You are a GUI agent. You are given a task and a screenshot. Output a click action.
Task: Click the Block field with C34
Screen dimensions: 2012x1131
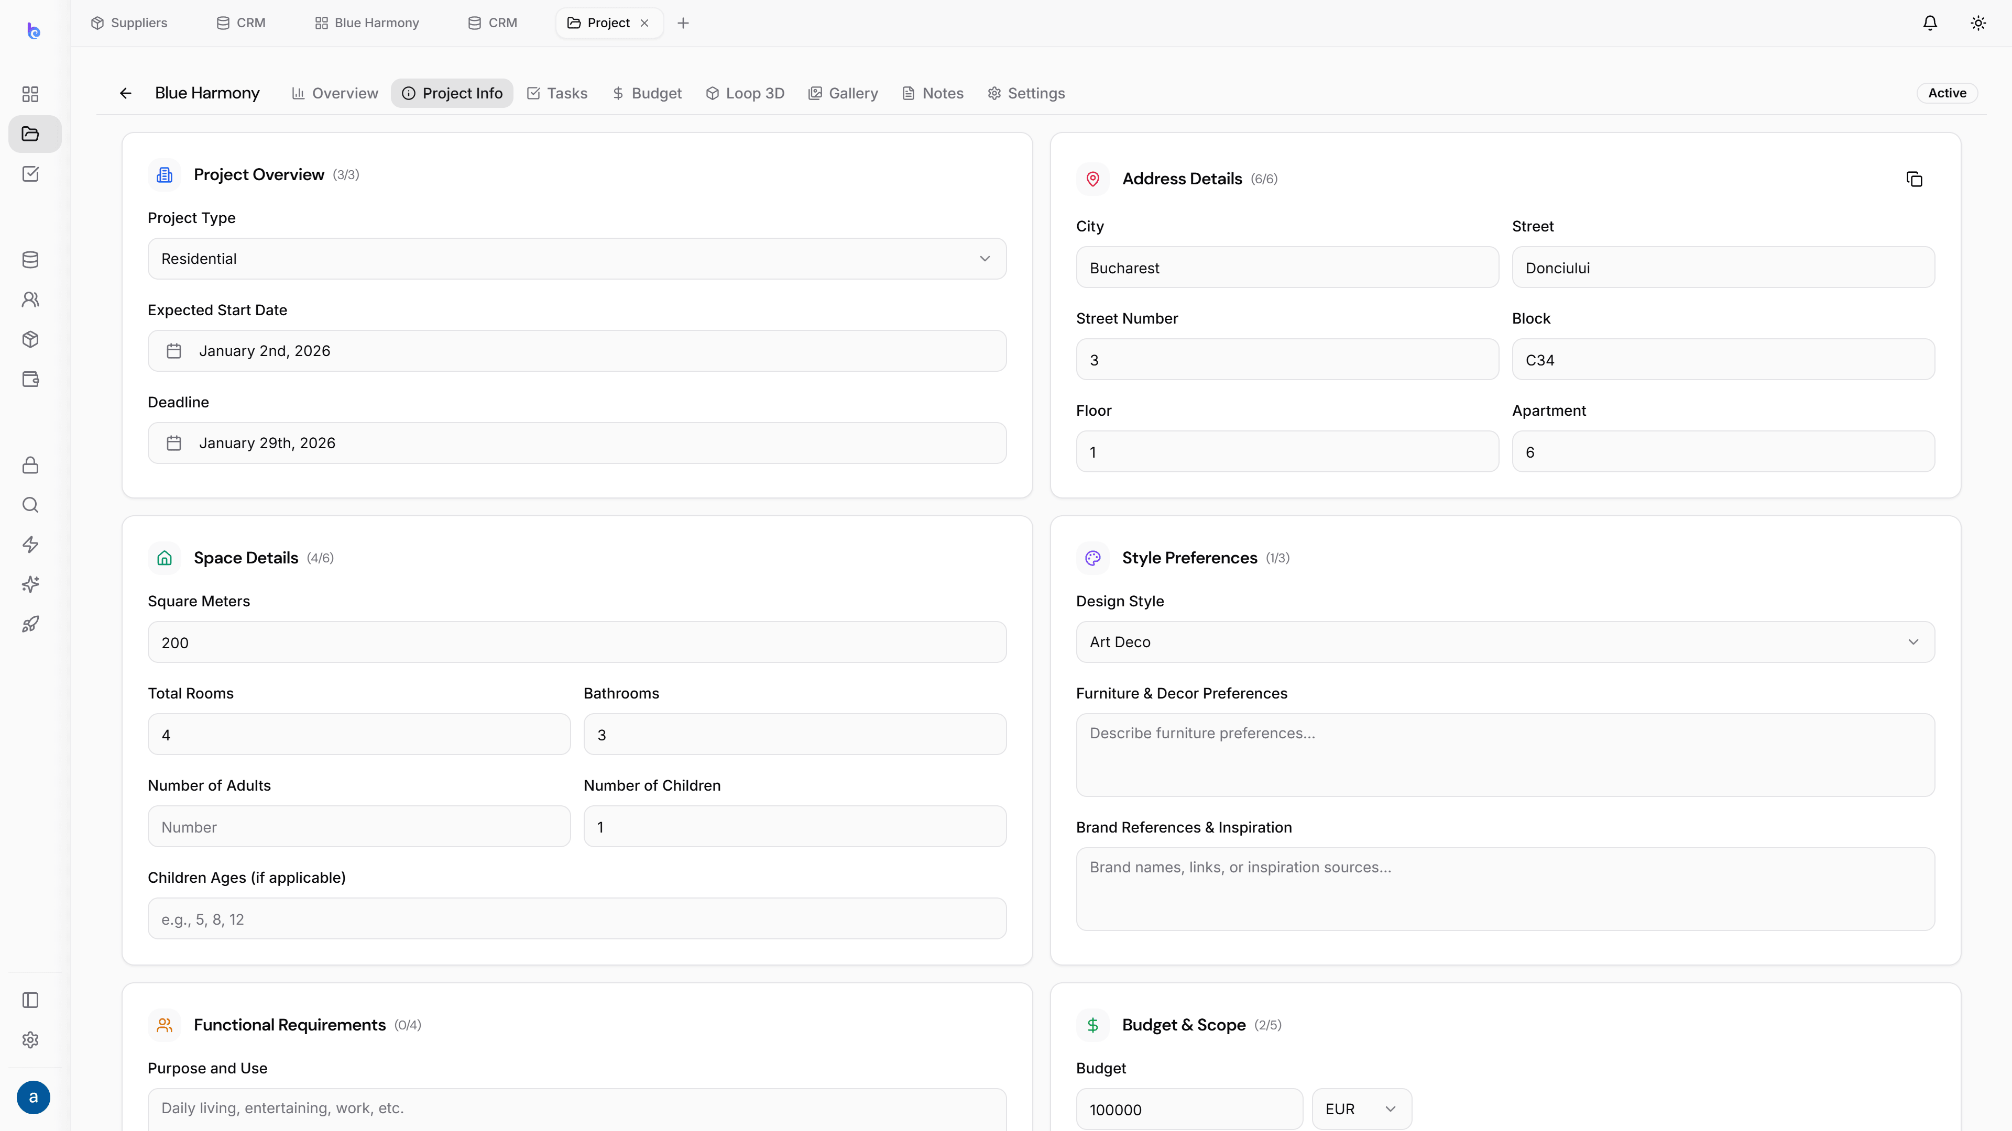1723,360
